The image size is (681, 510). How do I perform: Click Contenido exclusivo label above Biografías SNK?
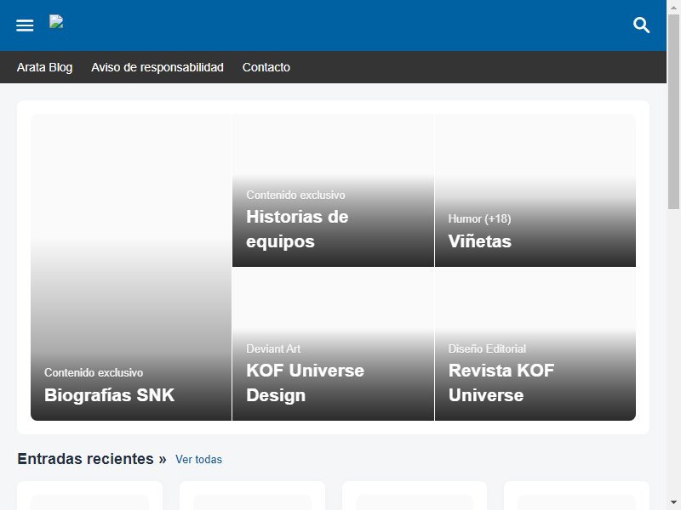[x=94, y=372]
